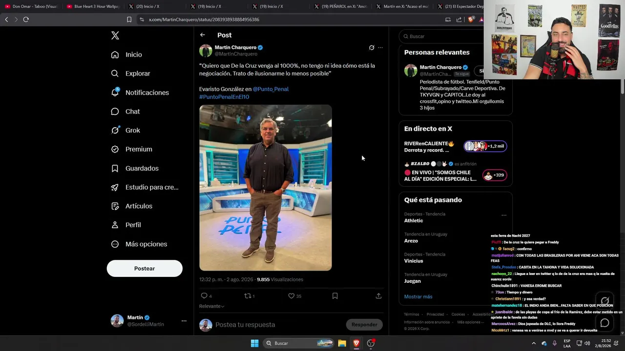
Task: Open the Perfil person icon
Action: pyautogui.click(x=115, y=225)
